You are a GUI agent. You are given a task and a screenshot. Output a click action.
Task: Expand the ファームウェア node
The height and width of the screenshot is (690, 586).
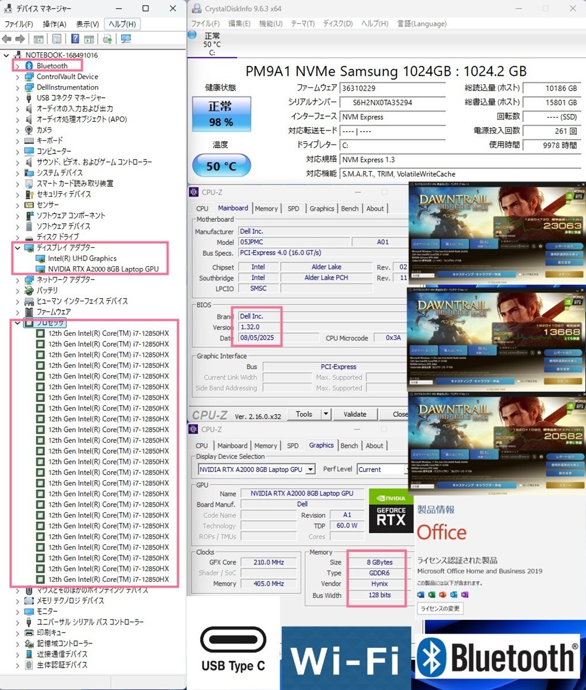pyautogui.click(x=17, y=312)
